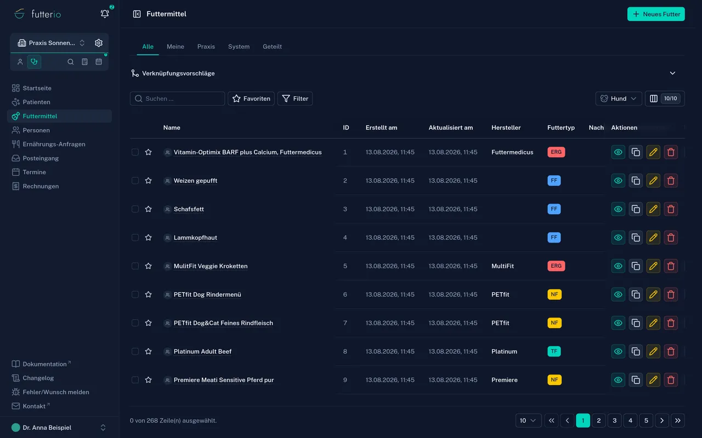Star Platinum Adult Beef as favorite
Screen dimensions: 702x438
[x=148, y=351]
